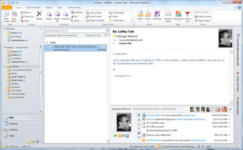
Task: Adjust the zoom slider in status bar
Action: [x=225, y=146]
